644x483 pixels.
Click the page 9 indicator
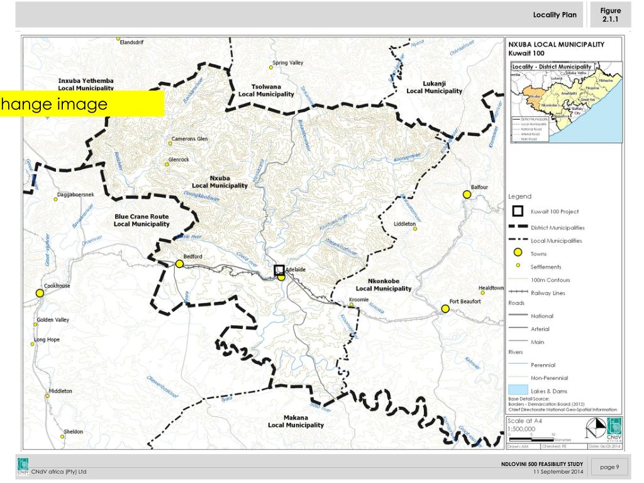click(609, 467)
